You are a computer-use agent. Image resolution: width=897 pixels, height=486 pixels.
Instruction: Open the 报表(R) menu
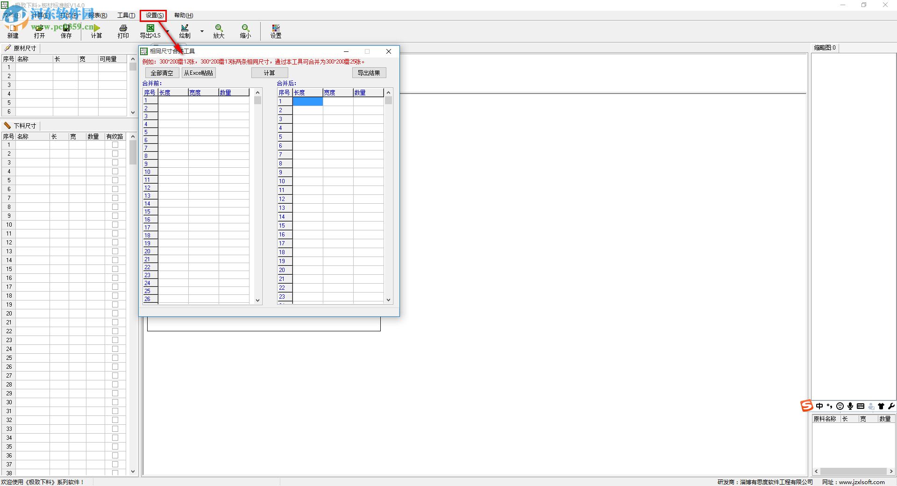coord(98,15)
